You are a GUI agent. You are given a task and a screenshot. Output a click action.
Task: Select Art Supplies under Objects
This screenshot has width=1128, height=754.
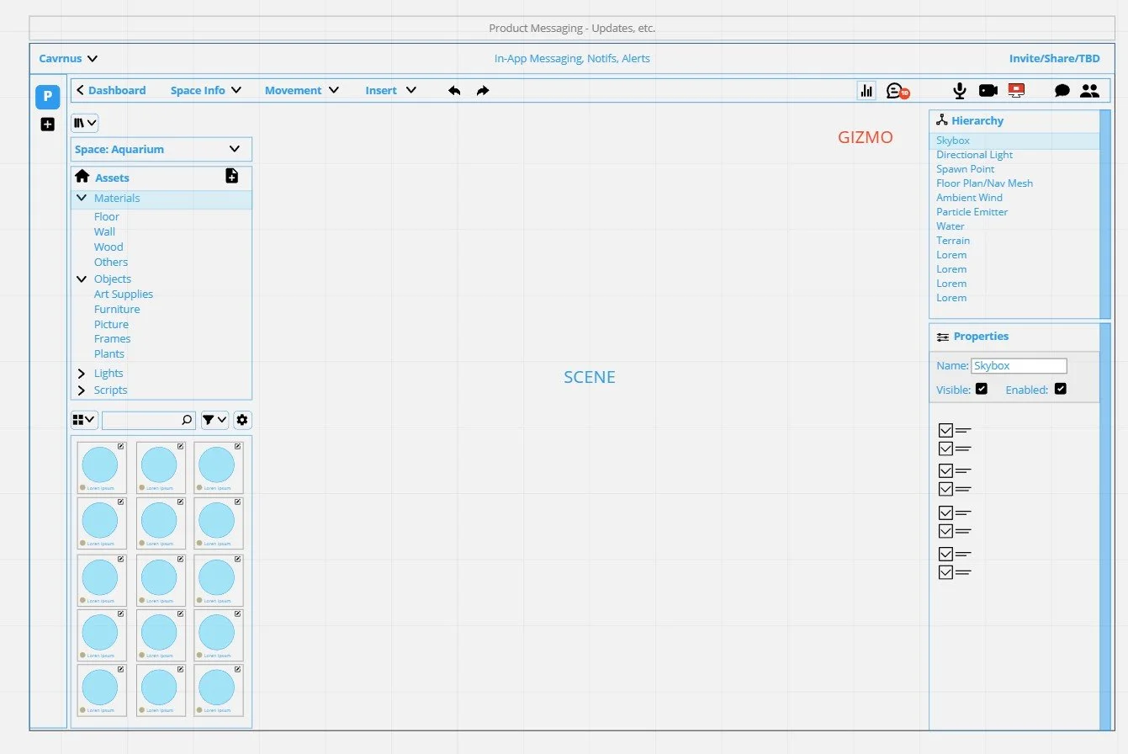click(124, 295)
